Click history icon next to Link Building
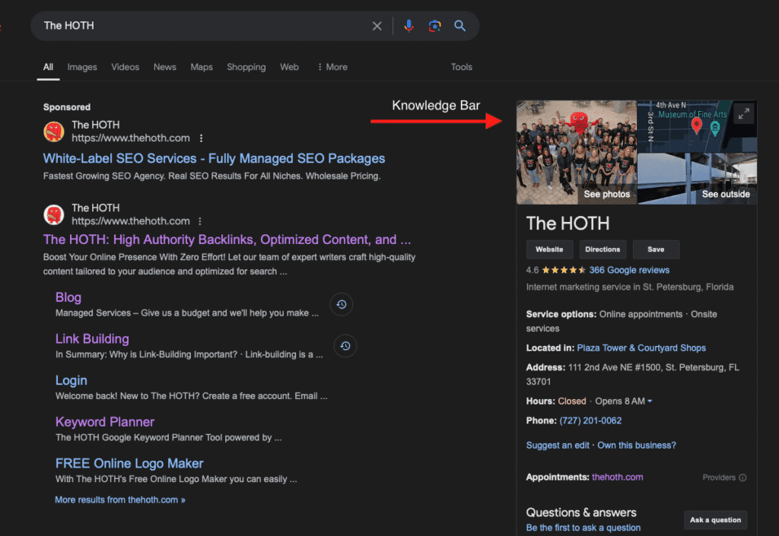779x536 pixels. [x=345, y=346]
